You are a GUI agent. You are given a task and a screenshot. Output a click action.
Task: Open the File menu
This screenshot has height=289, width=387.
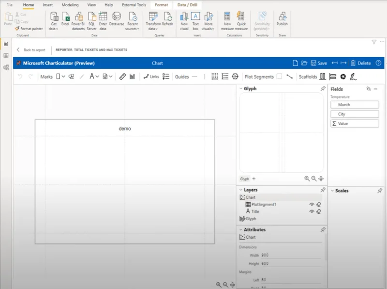click(x=9, y=5)
